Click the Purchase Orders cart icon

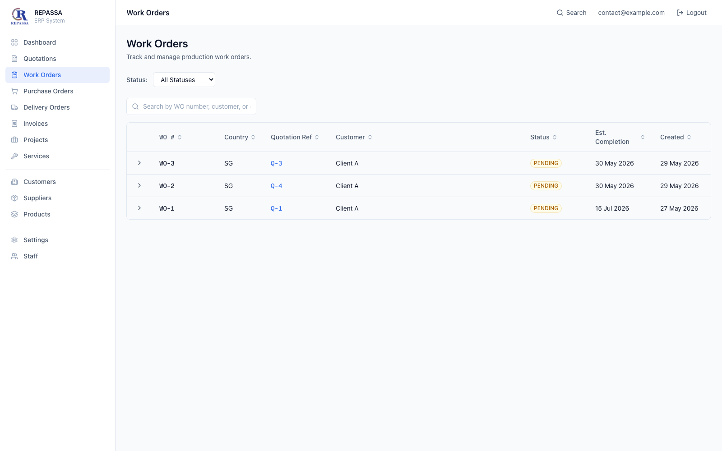(x=14, y=91)
